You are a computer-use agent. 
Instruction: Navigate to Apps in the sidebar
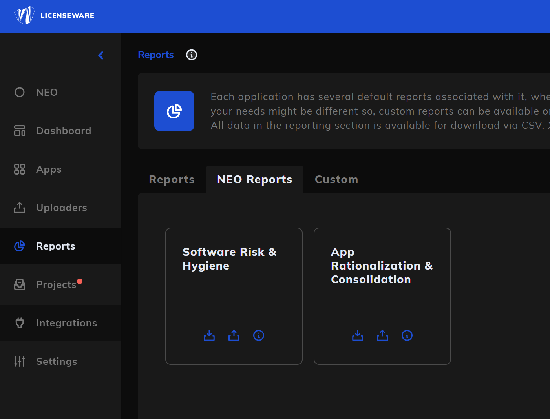pyautogui.click(x=49, y=169)
